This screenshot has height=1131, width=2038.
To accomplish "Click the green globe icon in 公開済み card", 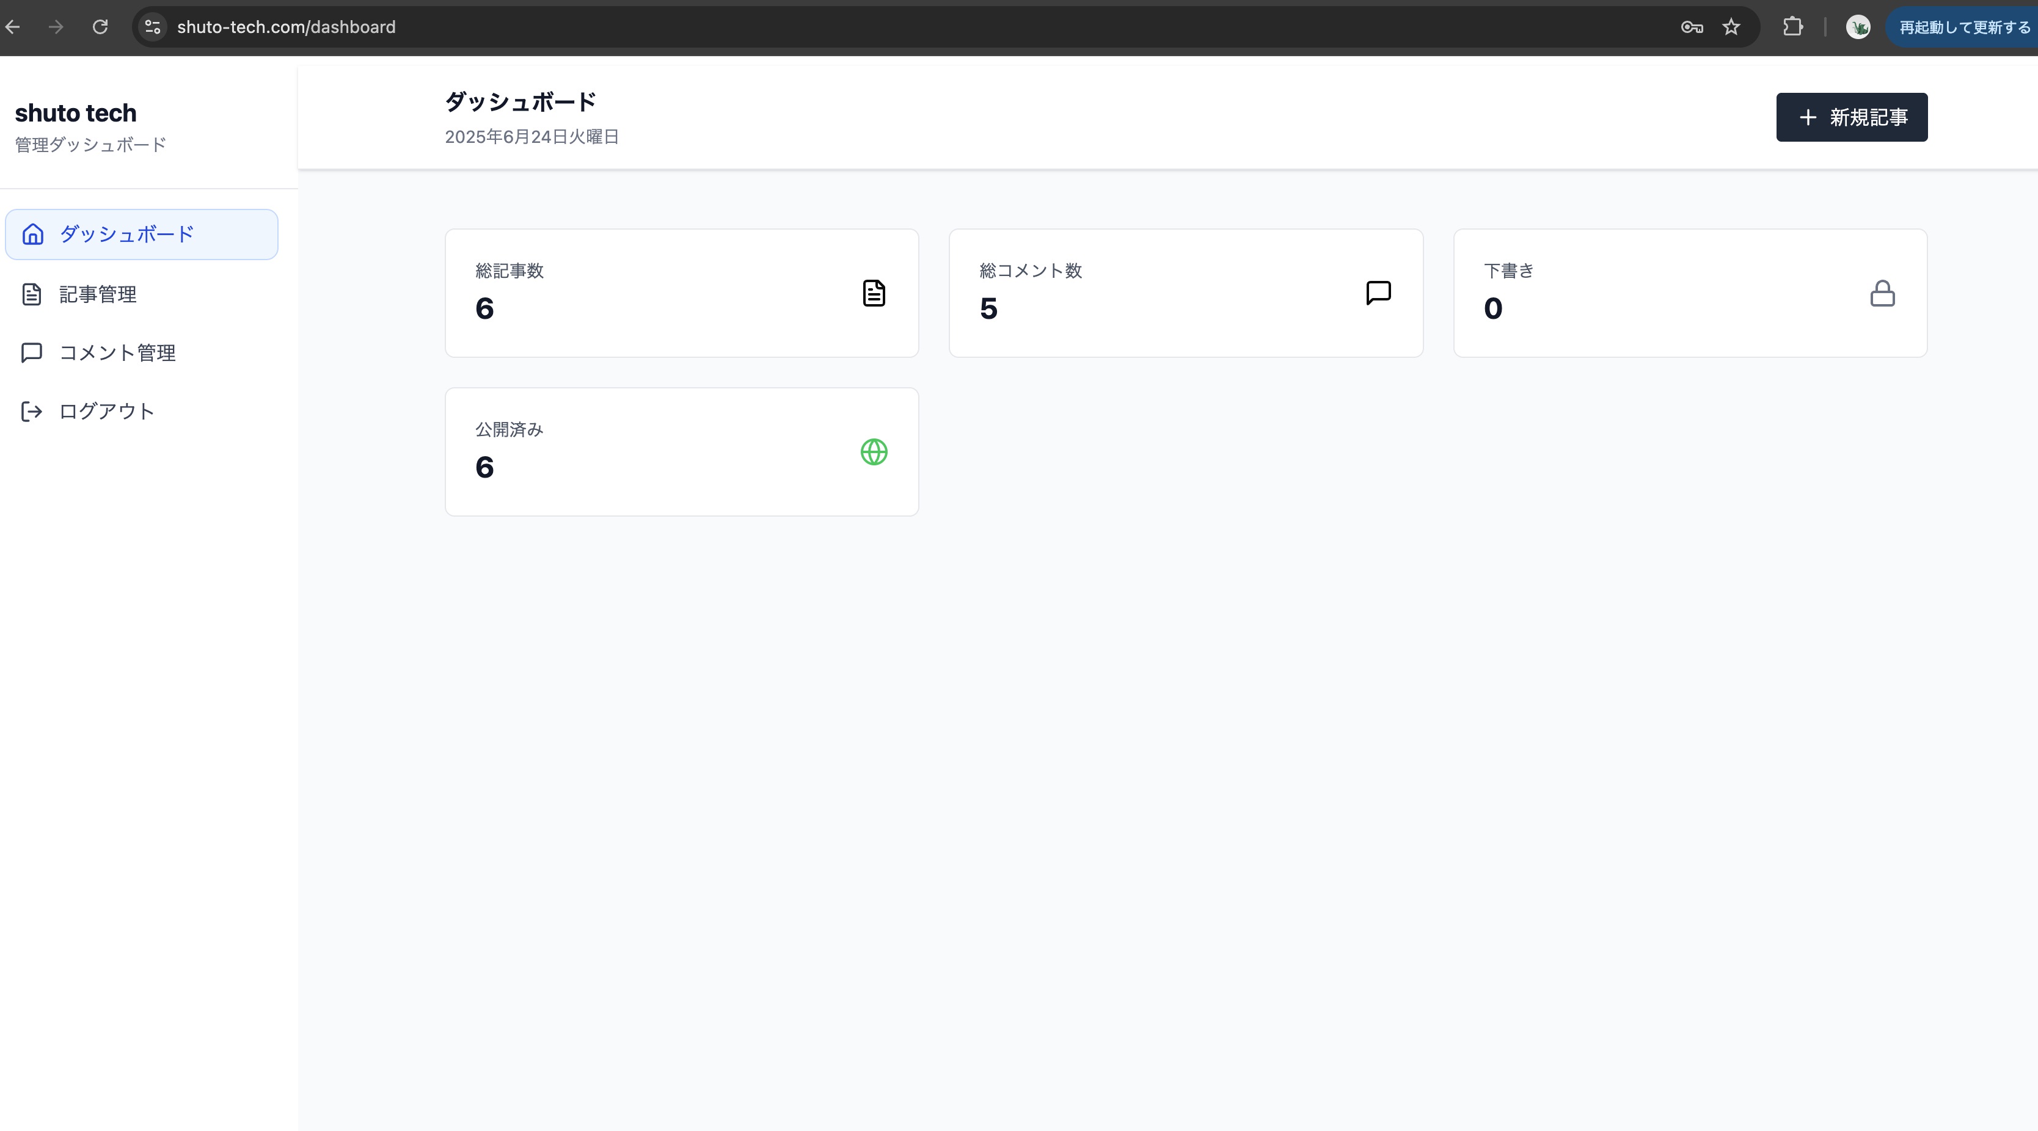I will (x=874, y=453).
